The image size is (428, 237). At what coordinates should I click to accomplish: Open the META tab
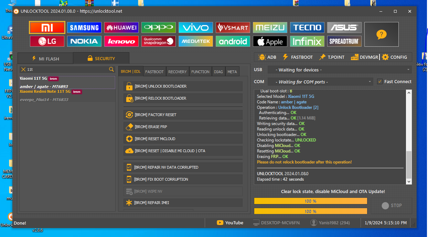232,71
